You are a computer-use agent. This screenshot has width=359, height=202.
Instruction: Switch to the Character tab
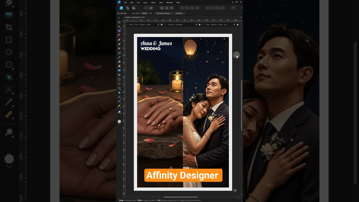click(x=171, y=24)
